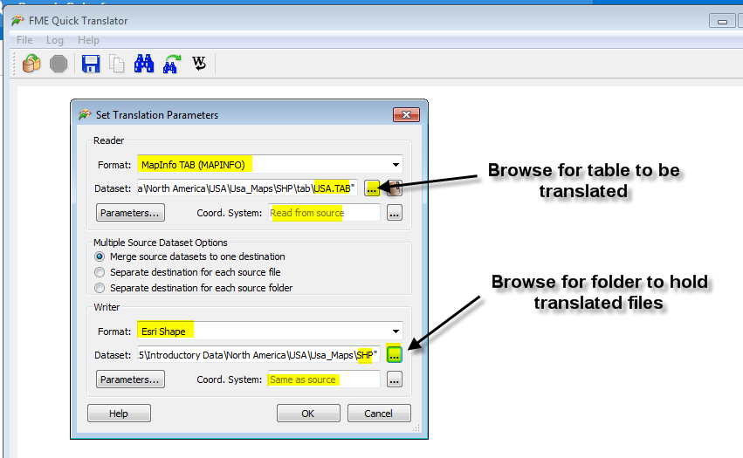Choose Separate destination for each source folder
The width and height of the screenshot is (743, 458).
(x=100, y=288)
